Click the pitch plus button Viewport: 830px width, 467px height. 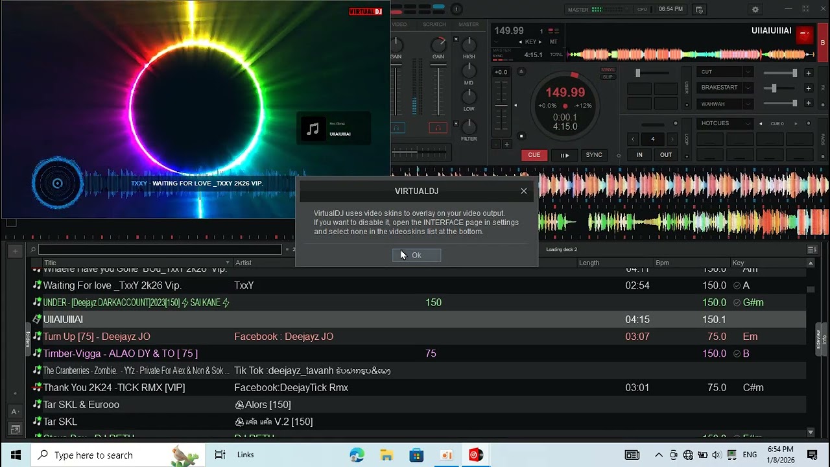pyautogui.click(x=506, y=145)
